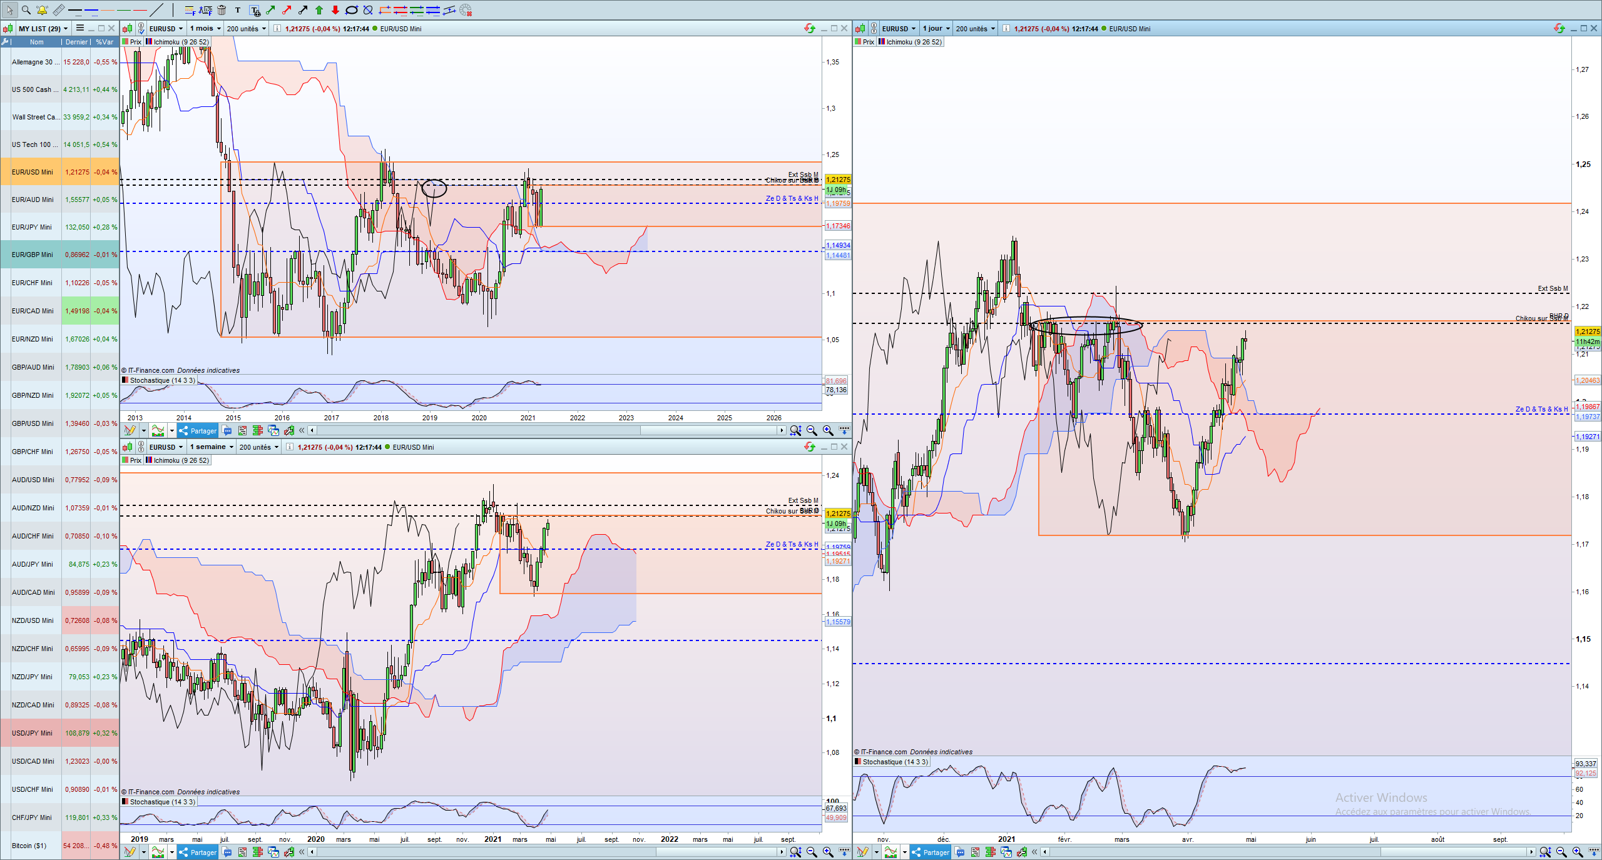Viewport: 1602px width, 860px height.
Task: Expand the MY LIST (29) dropdown
Action: [x=43, y=28]
